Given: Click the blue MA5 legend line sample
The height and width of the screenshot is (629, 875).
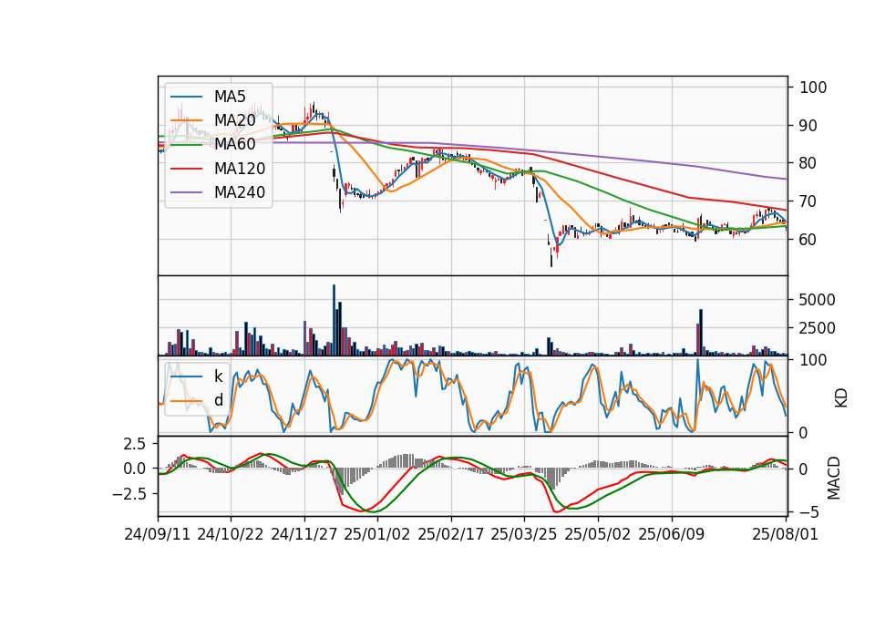Looking at the screenshot, I should (x=186, y=97).
